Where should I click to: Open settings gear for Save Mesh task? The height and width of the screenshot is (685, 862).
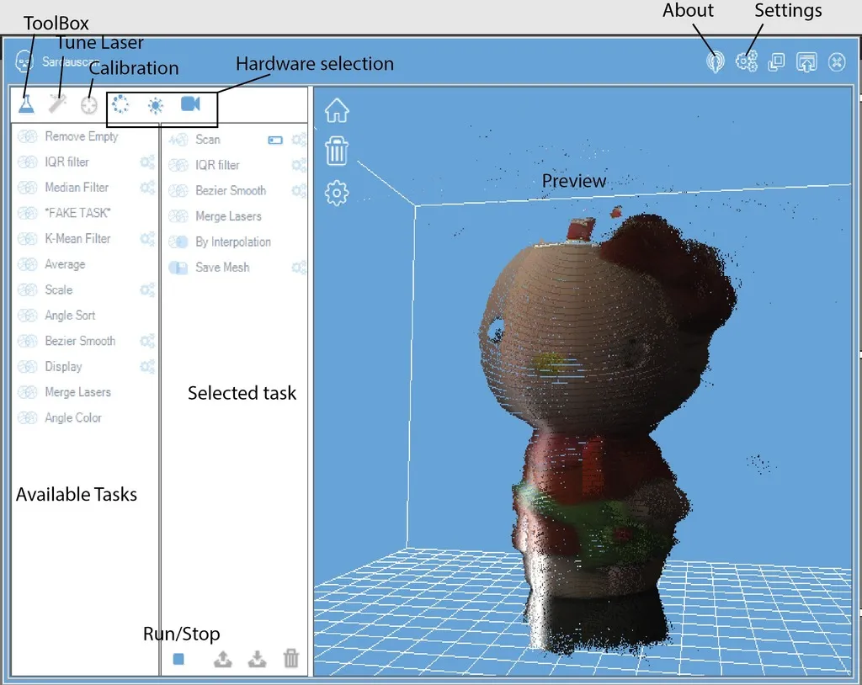[299, 267]
